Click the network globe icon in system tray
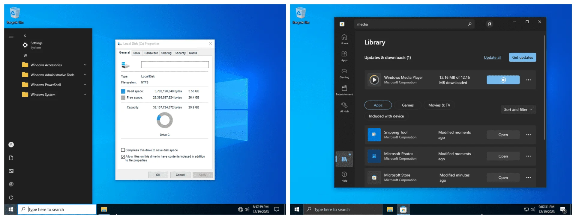The image size is (576, 219). [x=240, y=209]
